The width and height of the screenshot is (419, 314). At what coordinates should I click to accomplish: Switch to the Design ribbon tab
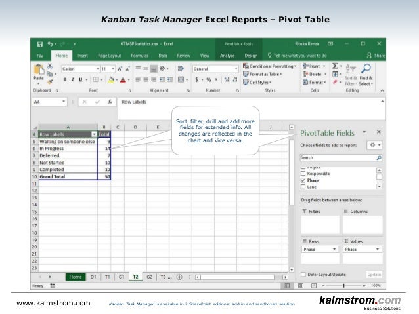251,56
